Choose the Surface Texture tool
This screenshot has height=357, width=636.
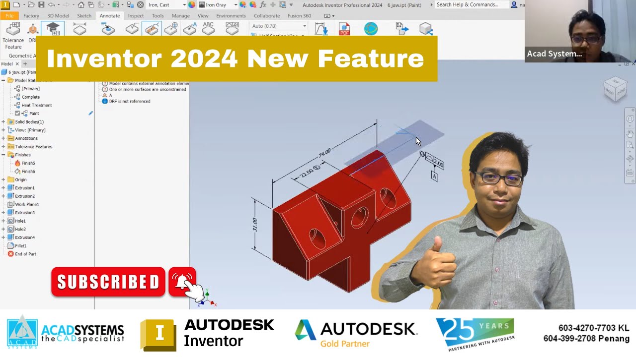pos(132,29)
